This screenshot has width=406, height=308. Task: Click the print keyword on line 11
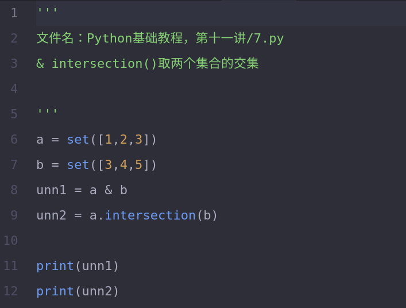(55, 266)
